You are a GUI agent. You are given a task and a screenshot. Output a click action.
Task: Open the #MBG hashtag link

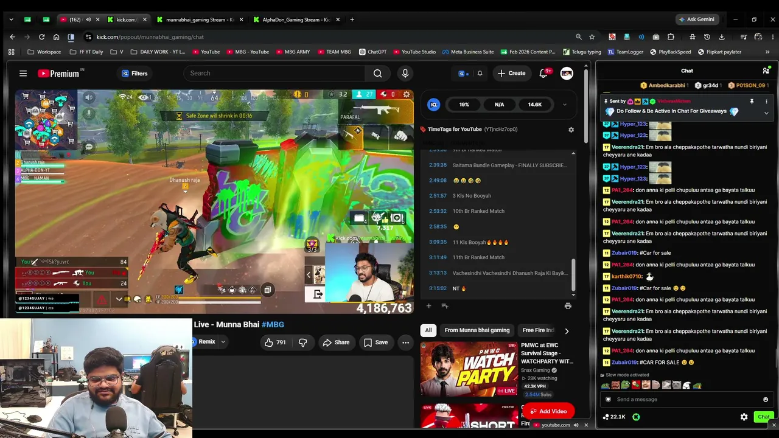tap(273, 325)
